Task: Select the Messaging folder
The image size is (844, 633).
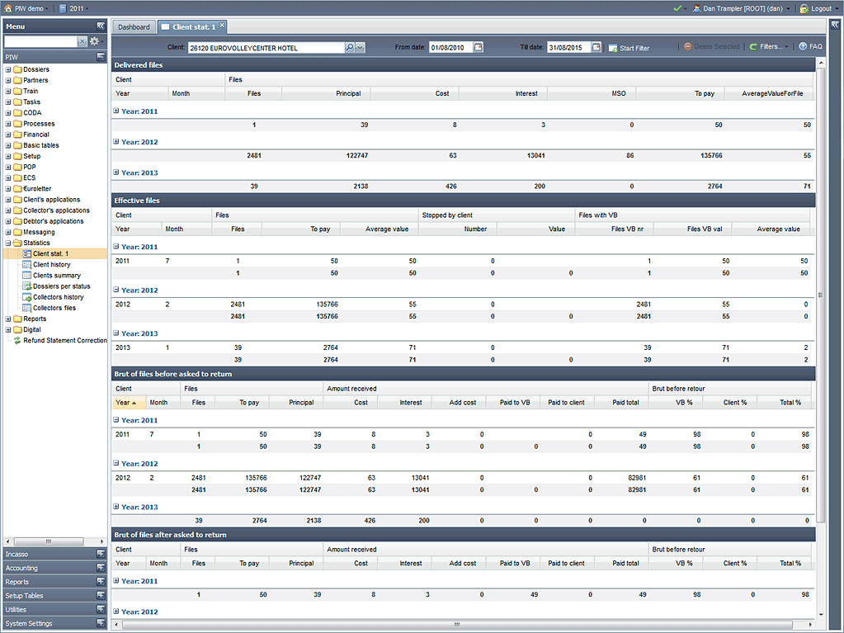Action: [x=39, y=232]
